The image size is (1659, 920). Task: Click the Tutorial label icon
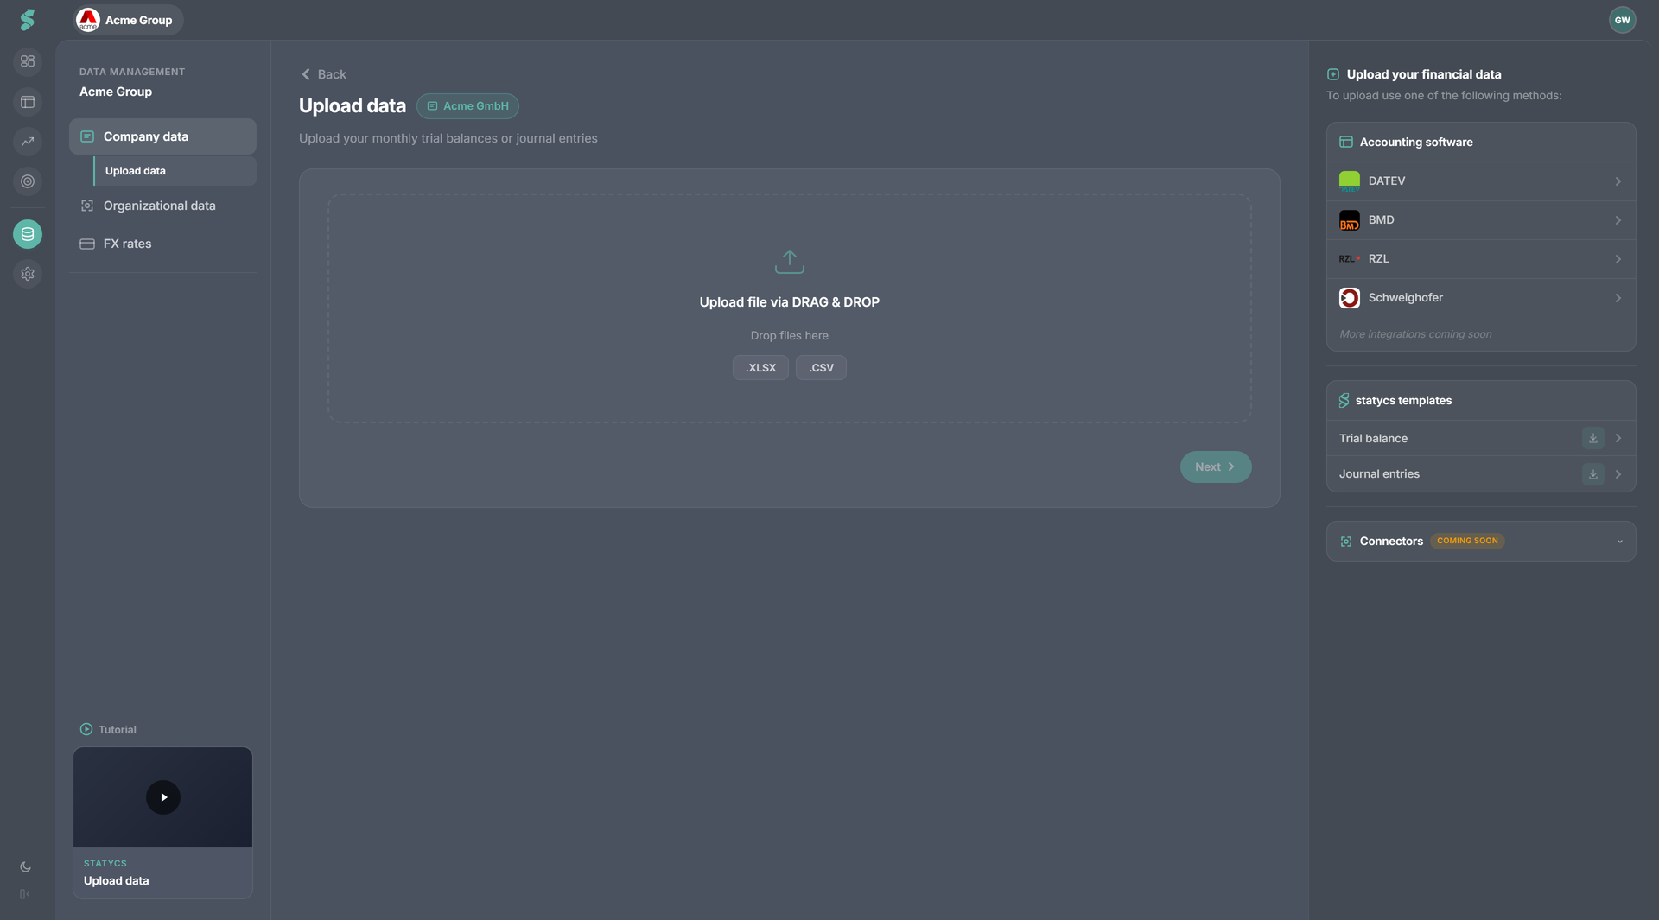86,730
